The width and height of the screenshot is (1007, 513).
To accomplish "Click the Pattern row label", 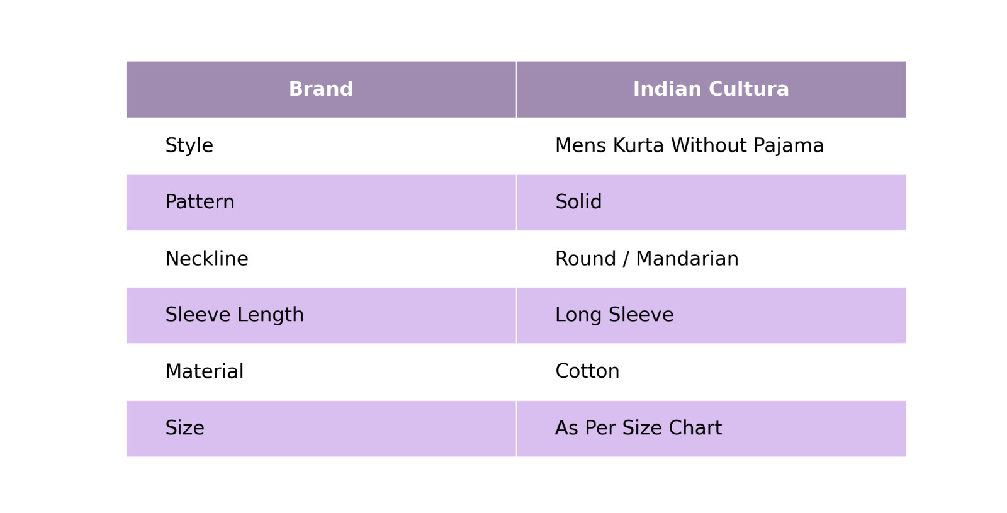I will [200, 202].
